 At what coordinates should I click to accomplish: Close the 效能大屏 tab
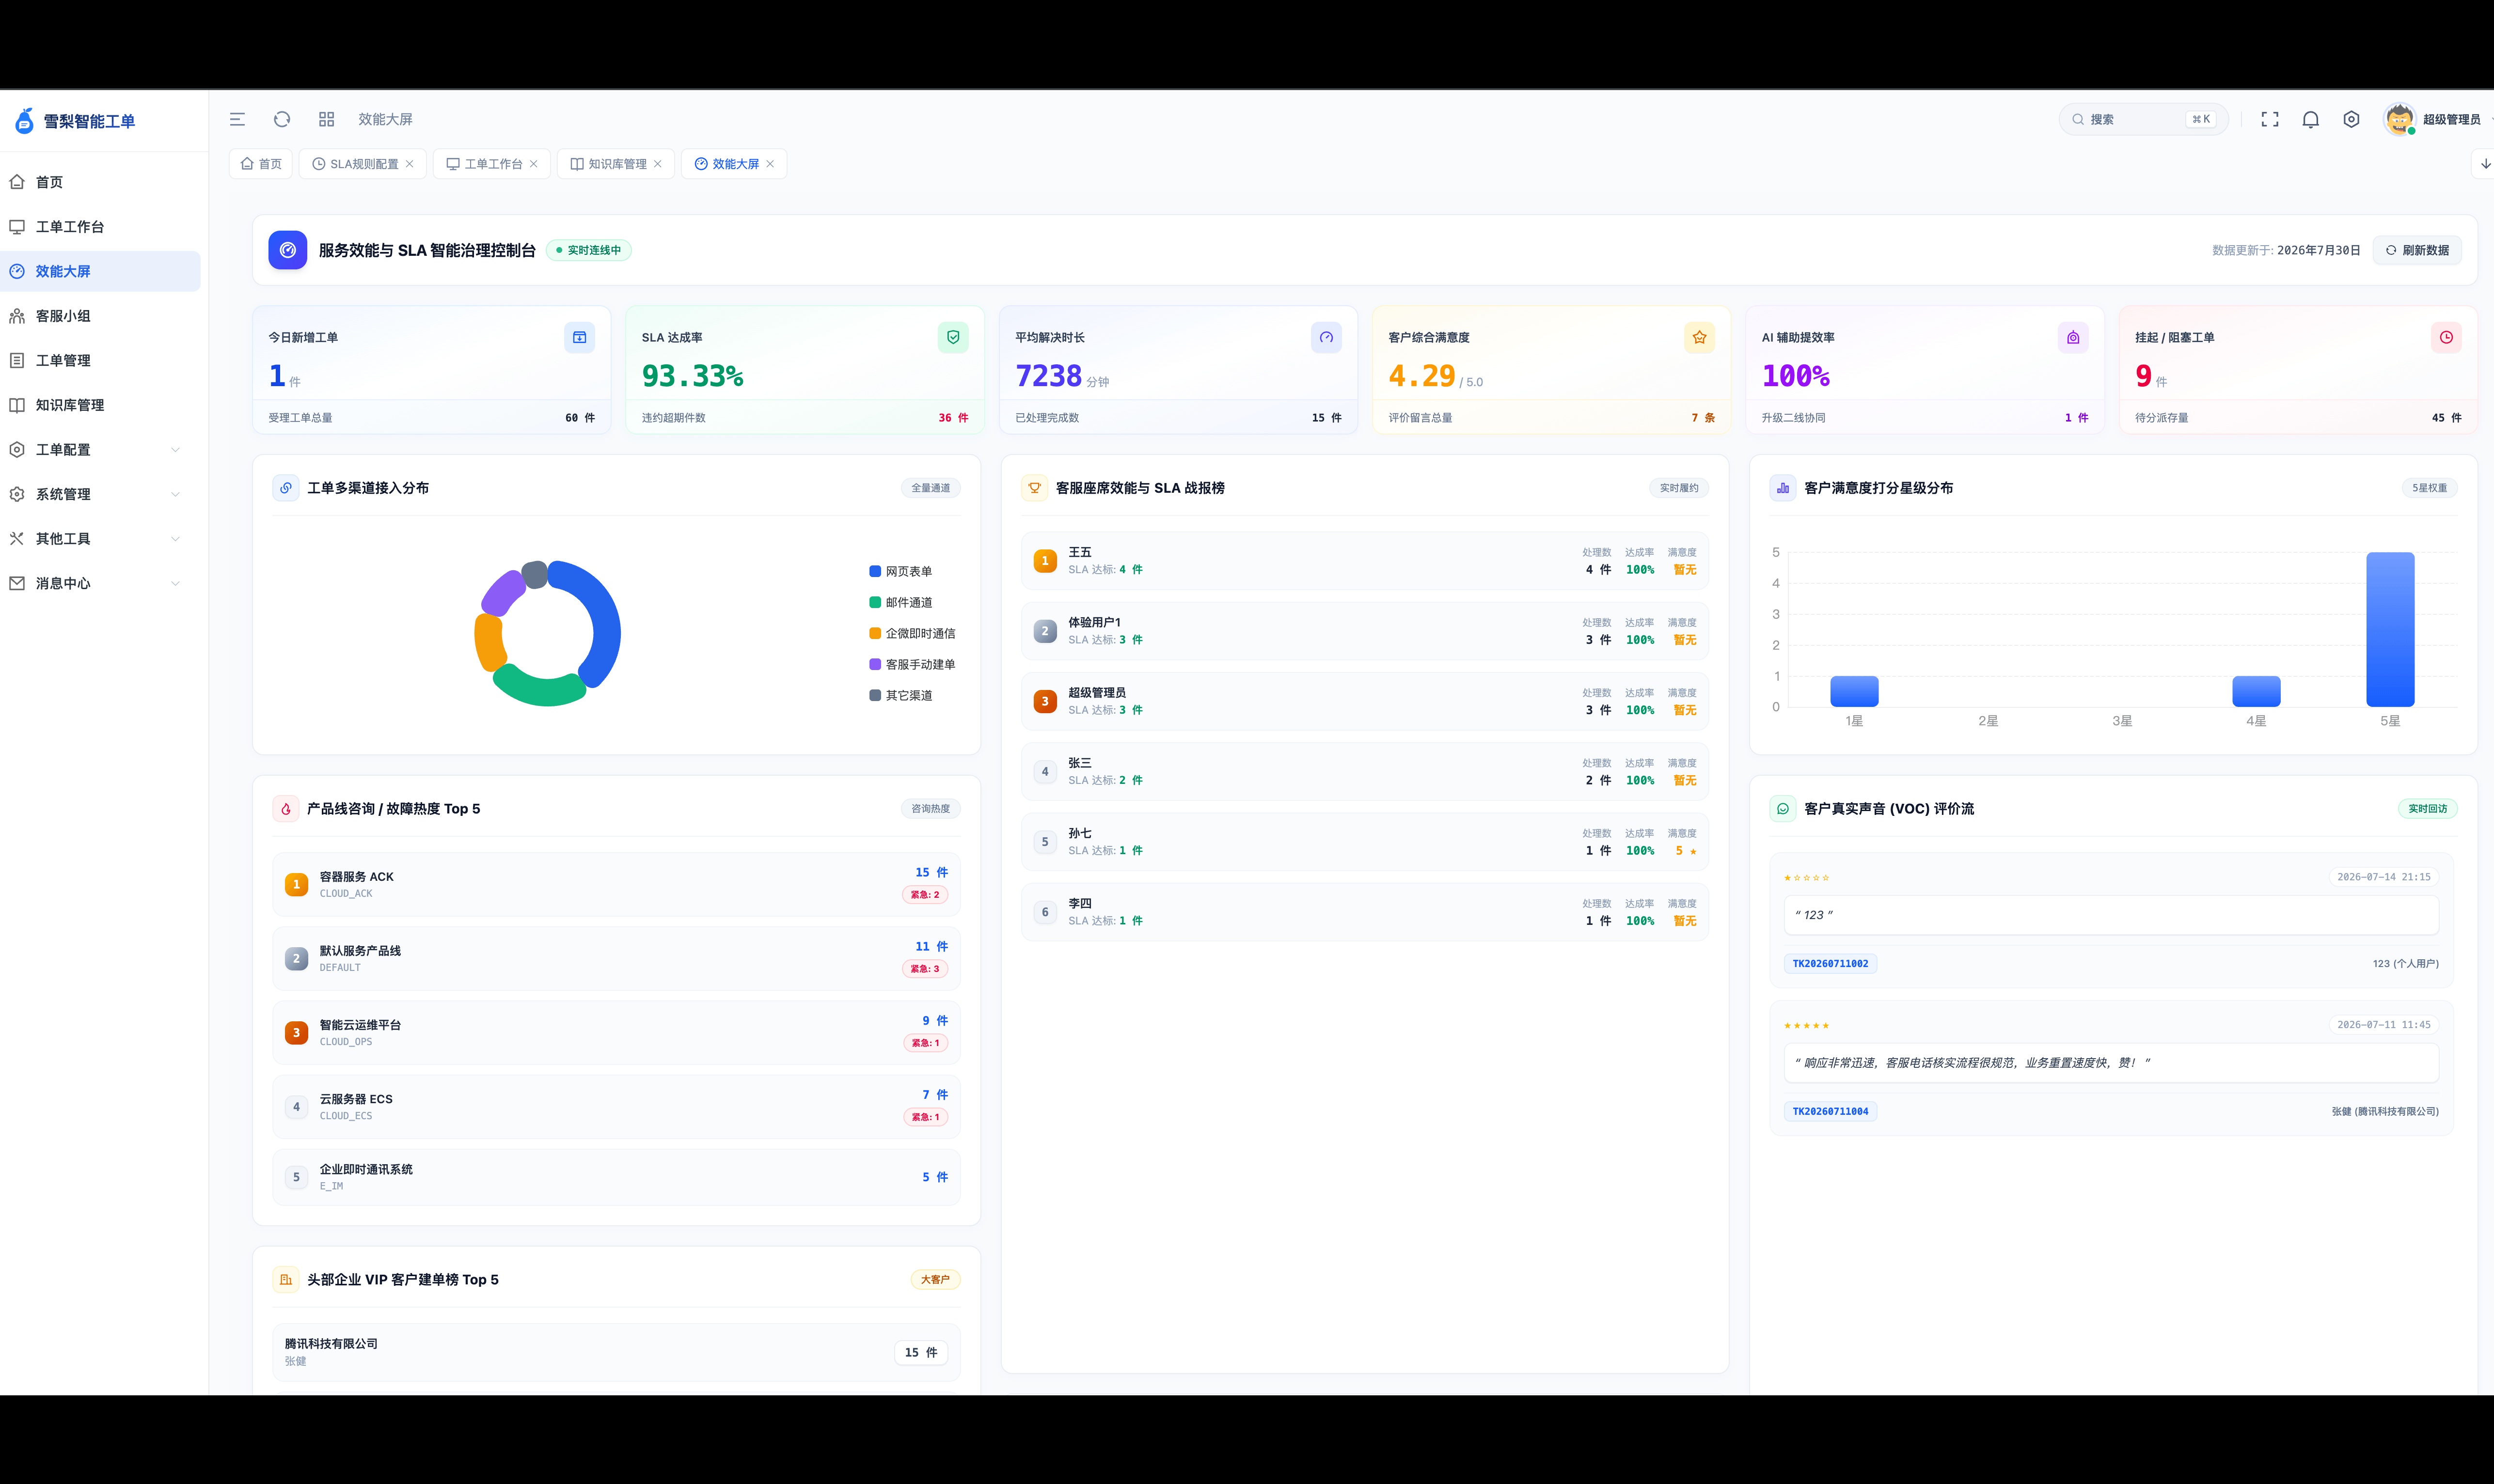click(x=770, y=164)
